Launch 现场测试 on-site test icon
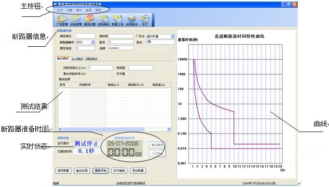329x187 pixels. coord(104,20)
